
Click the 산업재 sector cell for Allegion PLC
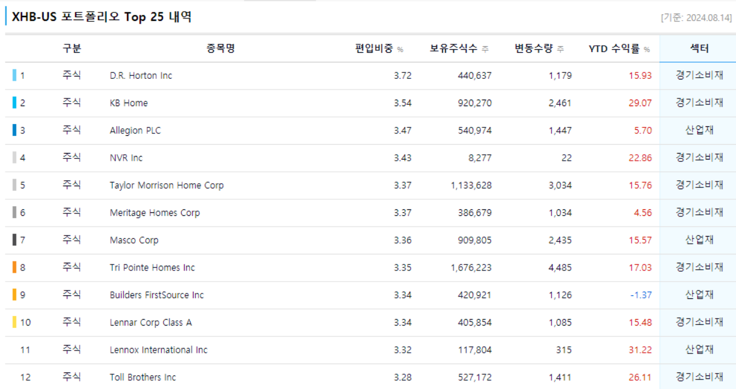coord(699,130)
